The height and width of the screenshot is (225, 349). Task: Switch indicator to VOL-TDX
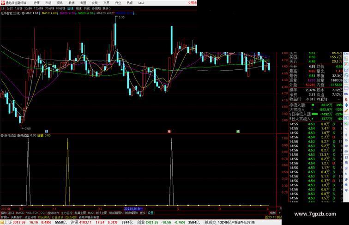click(x=32, y=213)
